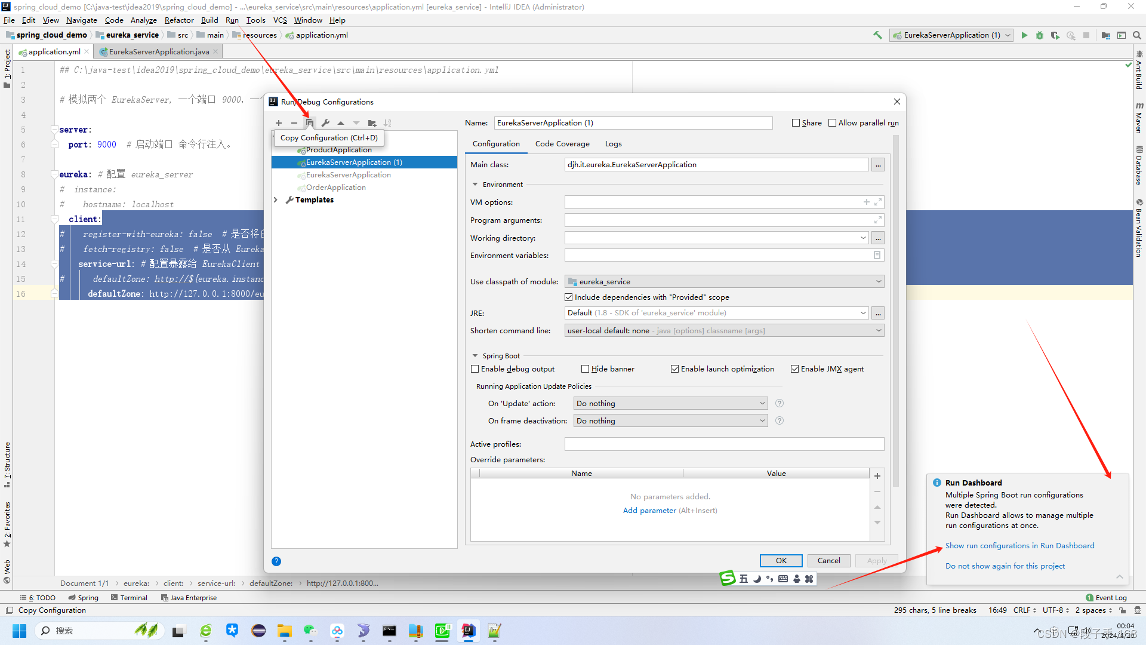This screenshot has height=645, width=1146.
Task: Add override parameter plus icon
Action: click(x=877, y=476)
